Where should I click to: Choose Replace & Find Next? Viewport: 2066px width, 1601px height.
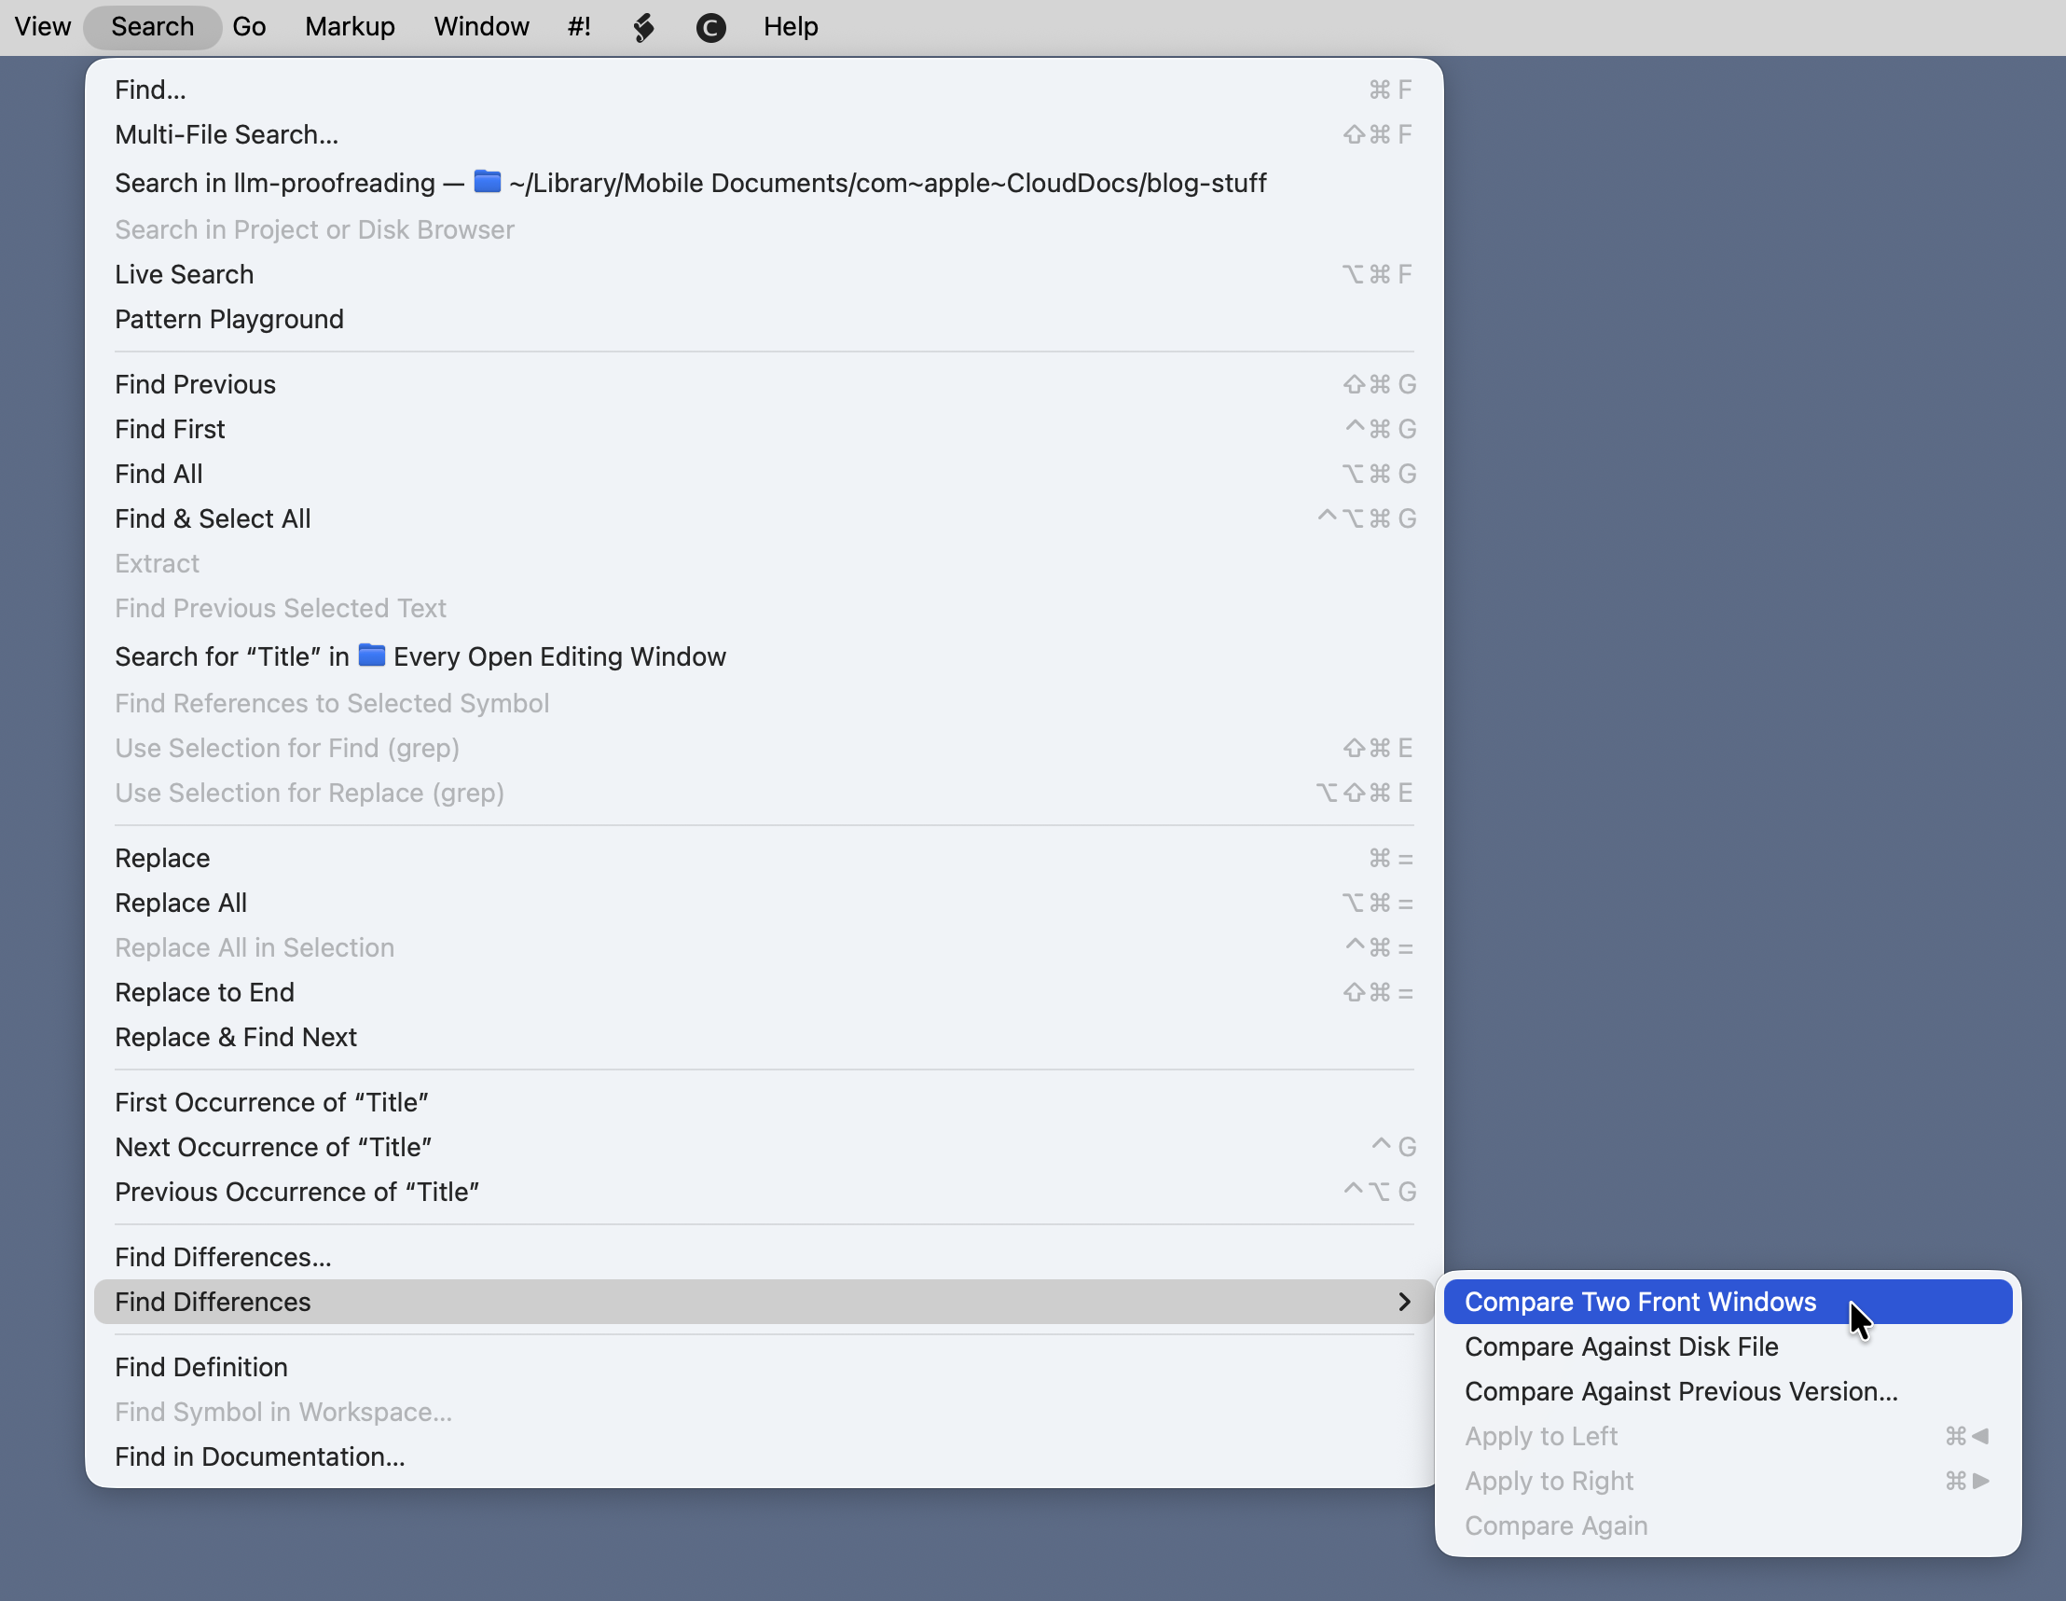coord(236,1037)
